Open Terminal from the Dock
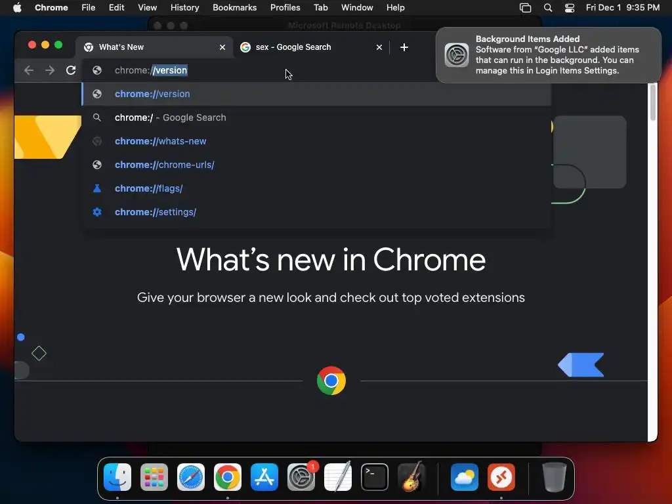Viewport: 672px width, 504px height. tap(375, 477)
